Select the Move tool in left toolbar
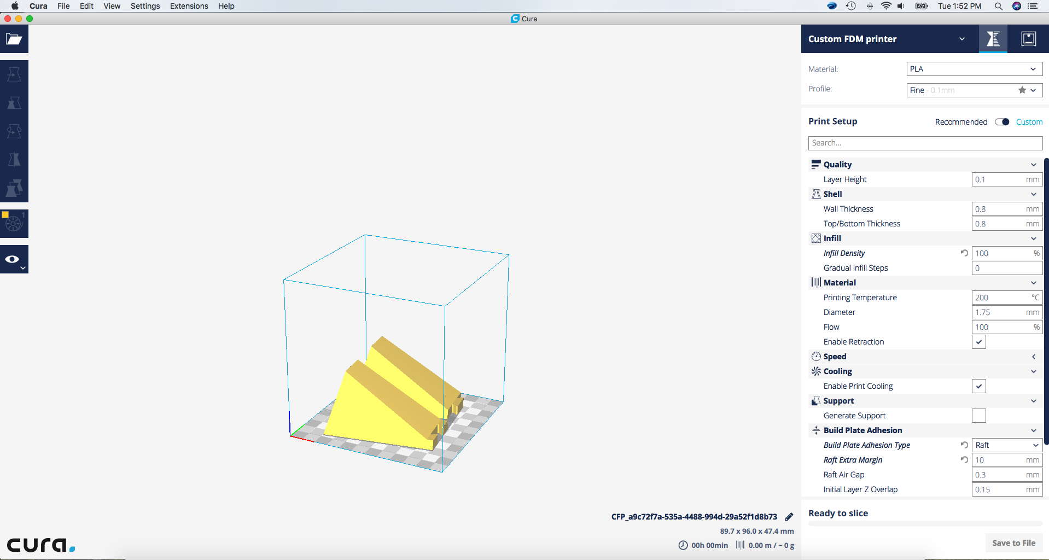The image size is (1049, 560). pyautogui.click(x=14, y=74)
